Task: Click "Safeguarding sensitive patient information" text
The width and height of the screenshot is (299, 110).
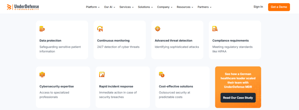Action: [x=60, y=49]
